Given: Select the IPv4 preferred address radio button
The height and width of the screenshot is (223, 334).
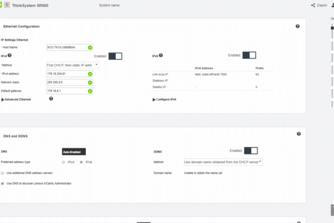Looking at the screenshot, I should 63,162.
